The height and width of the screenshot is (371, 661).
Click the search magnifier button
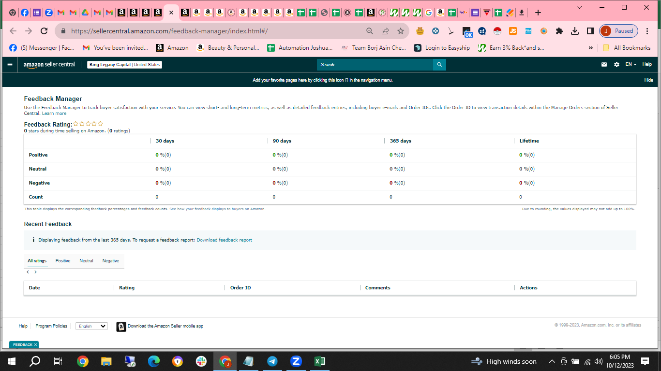(x=439, y=64)
